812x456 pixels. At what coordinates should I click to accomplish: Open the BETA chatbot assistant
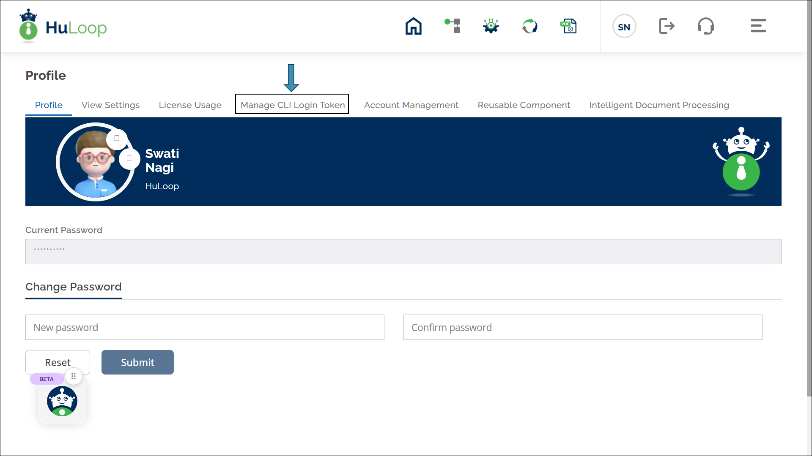click(x=62, y=401)
